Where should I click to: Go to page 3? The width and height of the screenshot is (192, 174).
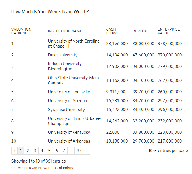click(35, 151)
